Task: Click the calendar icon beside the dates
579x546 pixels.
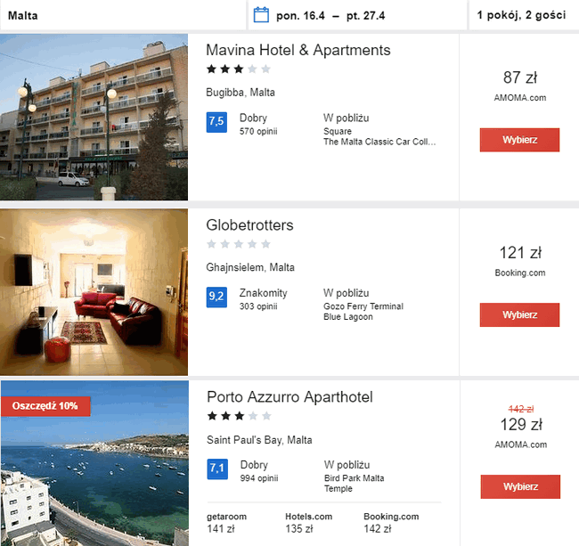Action: (x=261, y=15)
